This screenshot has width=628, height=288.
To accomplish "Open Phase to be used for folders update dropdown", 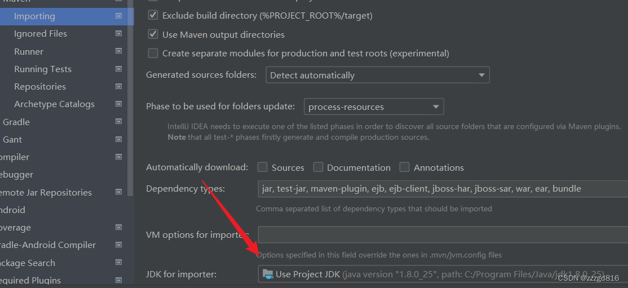I will tap(374, 107).
